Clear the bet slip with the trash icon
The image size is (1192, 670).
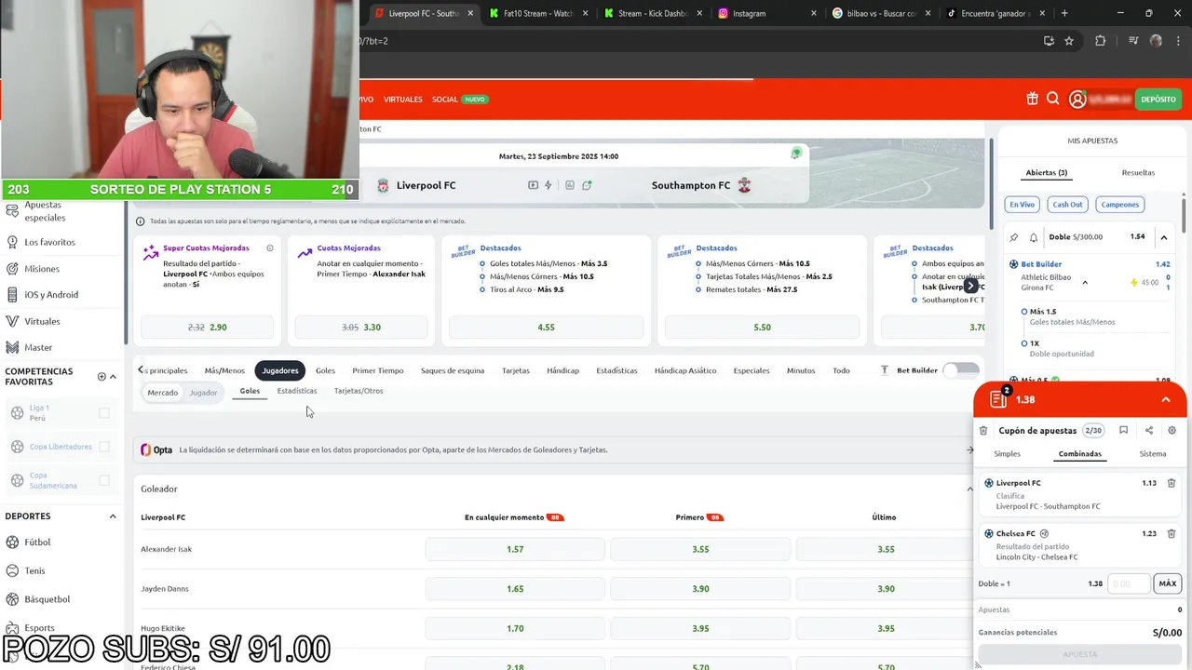(x=983, y=431)
